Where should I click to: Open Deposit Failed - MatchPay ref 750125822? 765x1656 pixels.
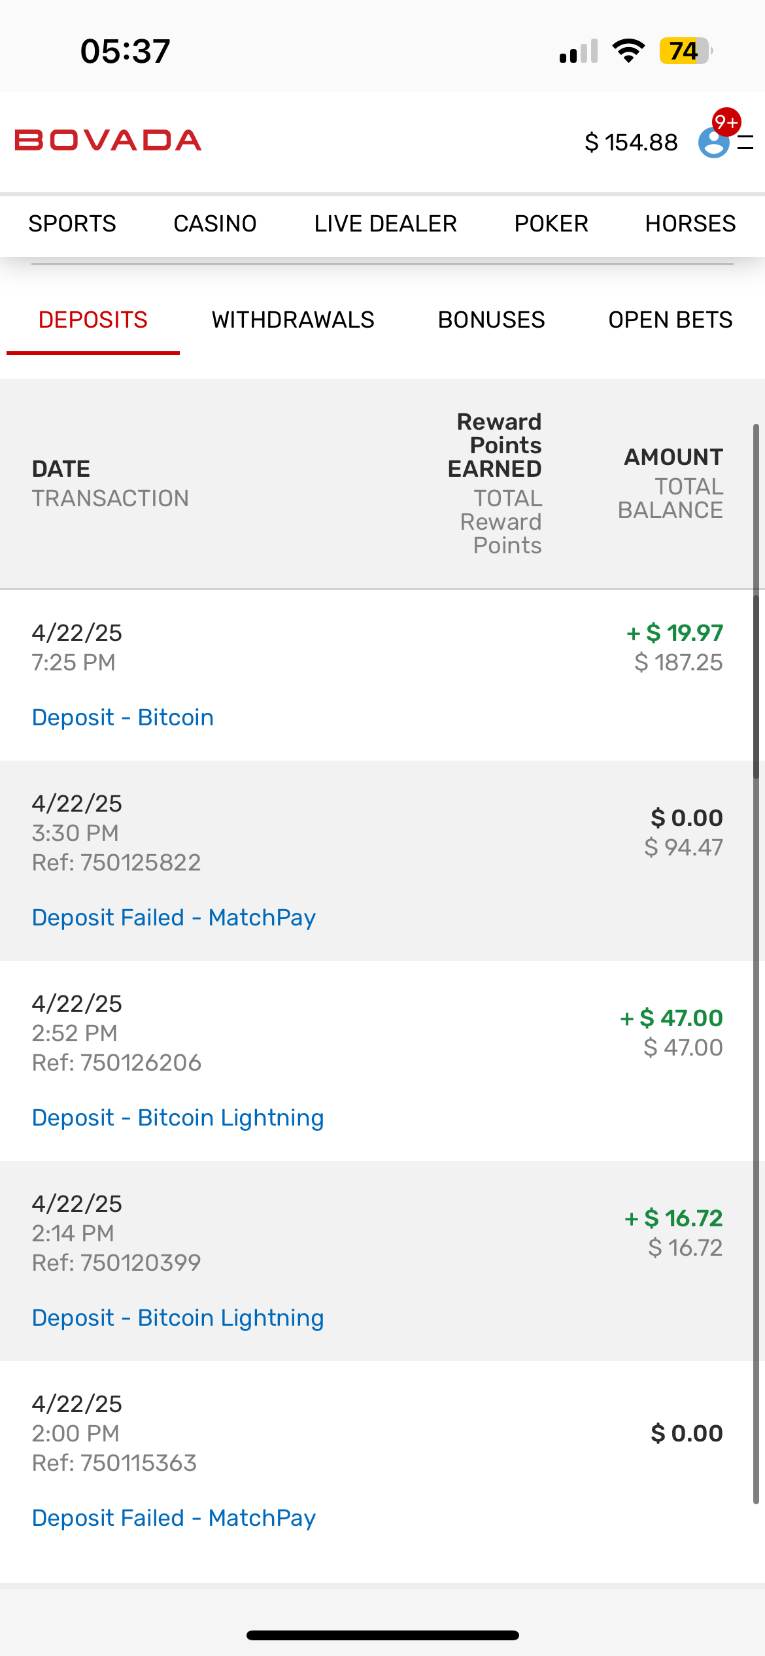[174, 918]
